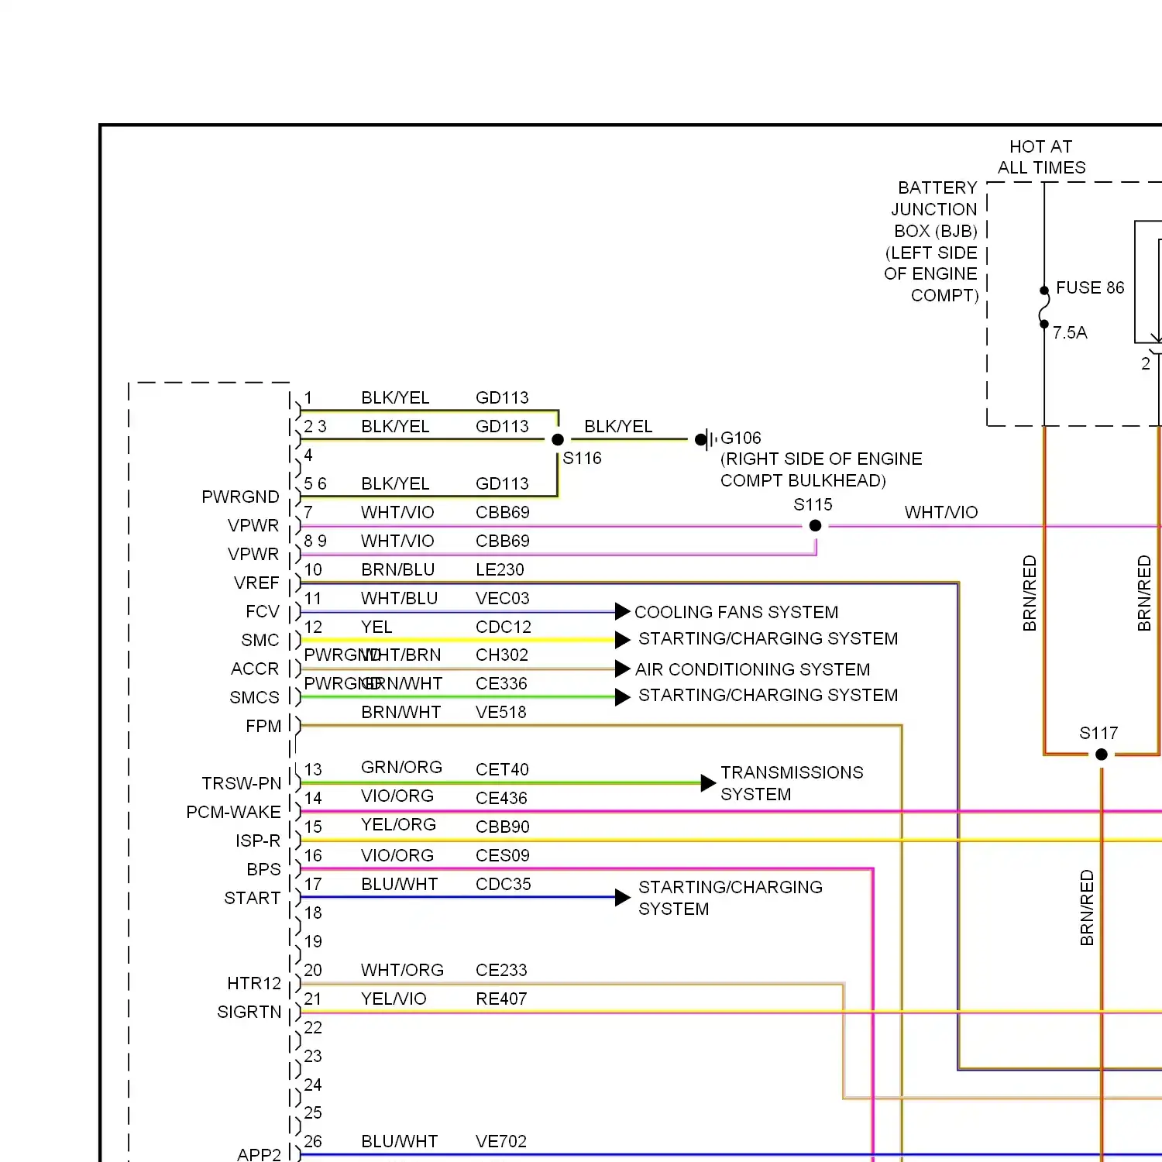The image size is (1162, 1162).
Task: Click the WHT/VIO label right of S115
Action: coord(941,512)
